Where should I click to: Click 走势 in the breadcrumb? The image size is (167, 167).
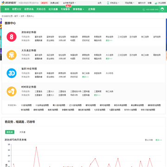pos(22,16)
